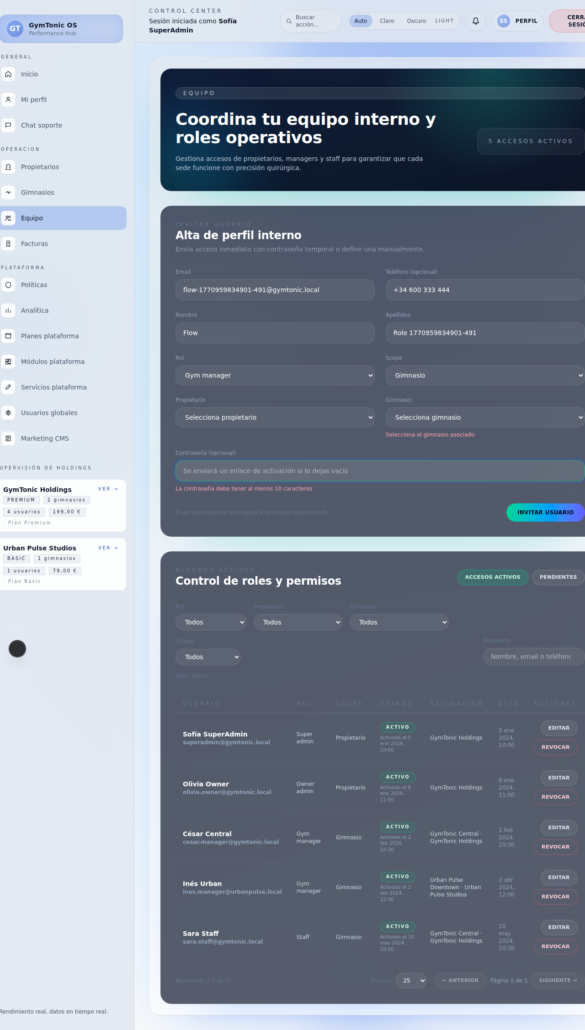Viewport: 585px width, 1030px height.
Task: Click the Chat soporte icon in sidebar
Action: (x=8, y=125)
